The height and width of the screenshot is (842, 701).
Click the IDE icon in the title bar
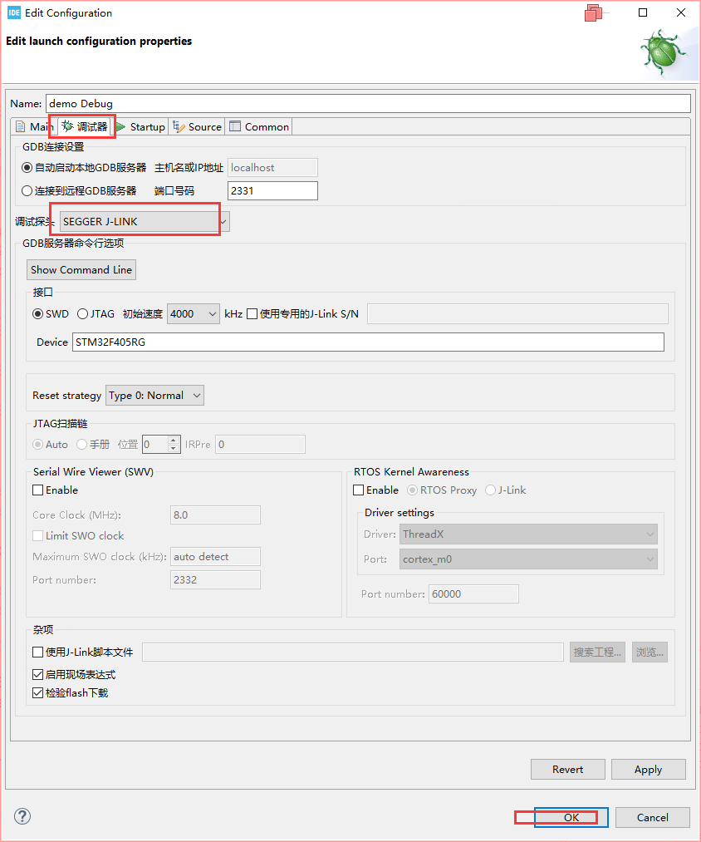(x=13, y=13)
